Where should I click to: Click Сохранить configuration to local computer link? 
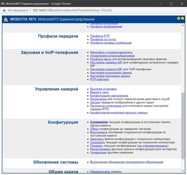pos(97,142)
